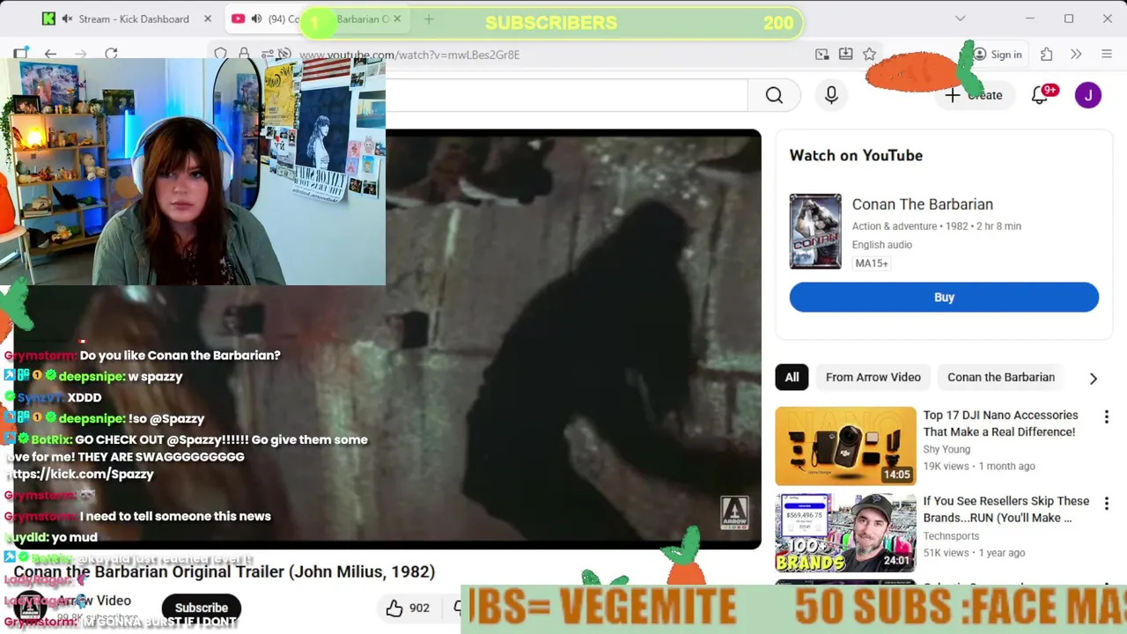Reload the page with refresh icon
This screenshot has height=634, width=1127.
tap(111, 55)
